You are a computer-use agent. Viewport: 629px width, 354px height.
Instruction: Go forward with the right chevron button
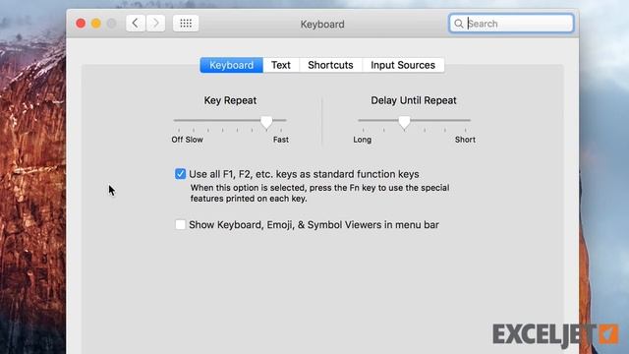tap(155, 24)
